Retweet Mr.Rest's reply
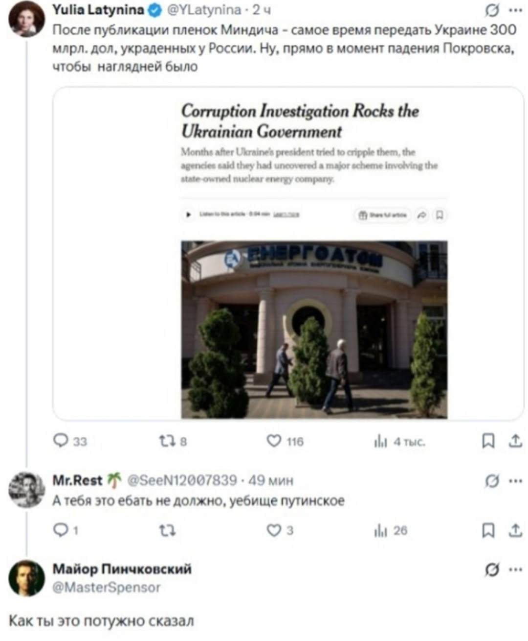The width and height of the screenshot is (528, 641). coord(167,530)
